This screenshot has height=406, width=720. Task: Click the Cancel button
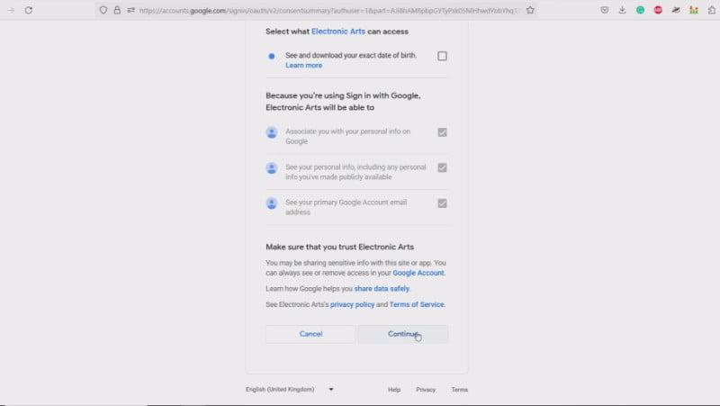click(x=310, y=334)
